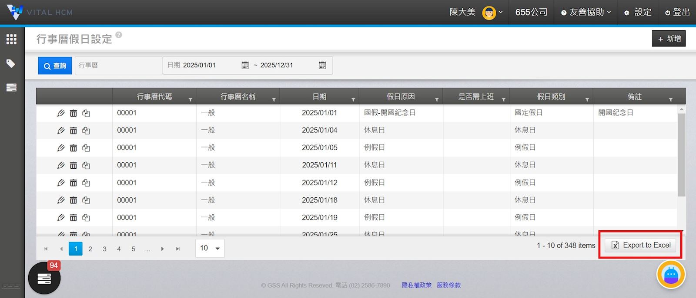Open the 隱私權政策 link
The height and width of the screenshot is (298, 696).
(x=416, y=285)
